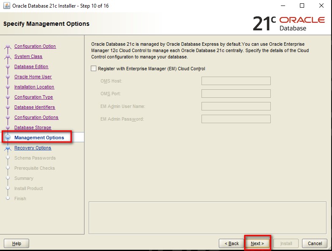Select the Configuration Type step
Viewport: 332px width, 251px height.
coord(33,97)
